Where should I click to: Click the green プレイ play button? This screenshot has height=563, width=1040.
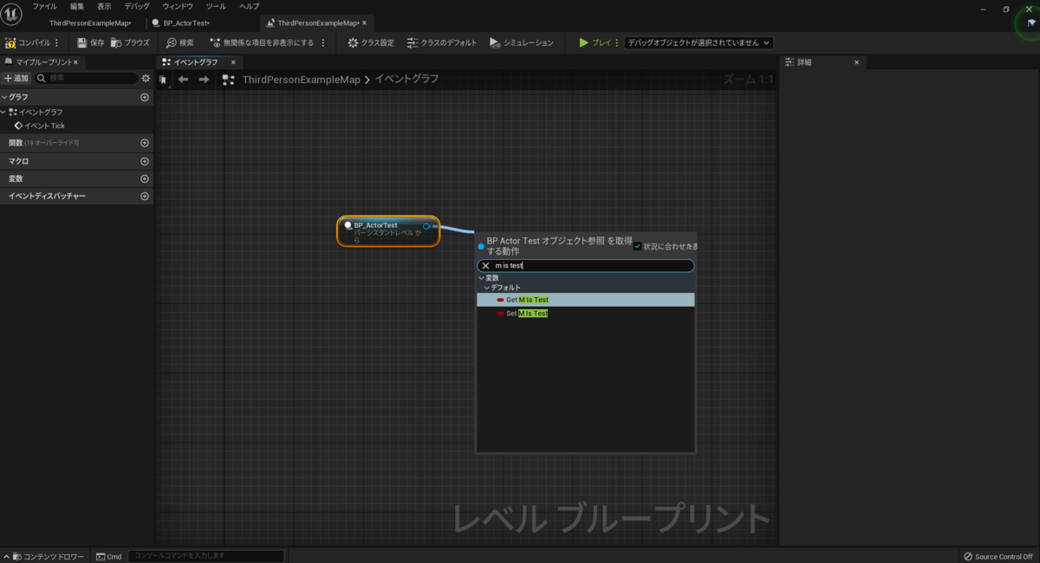(x=595, y=42)
